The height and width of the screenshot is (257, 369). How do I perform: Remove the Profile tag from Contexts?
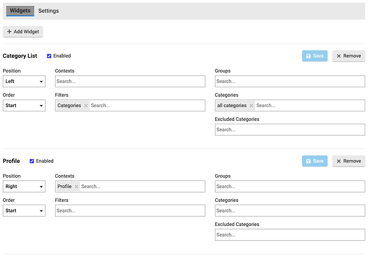[76, 186]
